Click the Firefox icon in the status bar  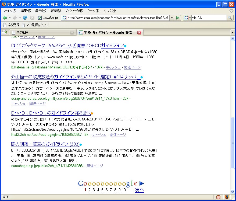227,197
